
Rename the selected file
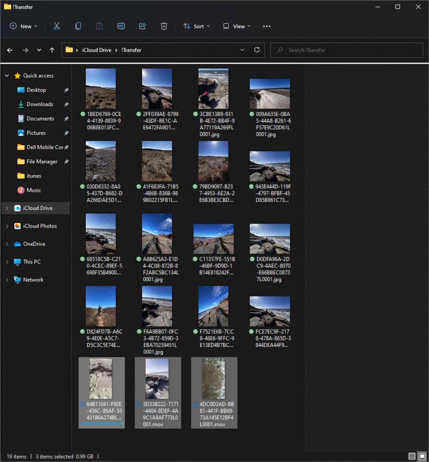pyautogui.click(x=121, y=26)
